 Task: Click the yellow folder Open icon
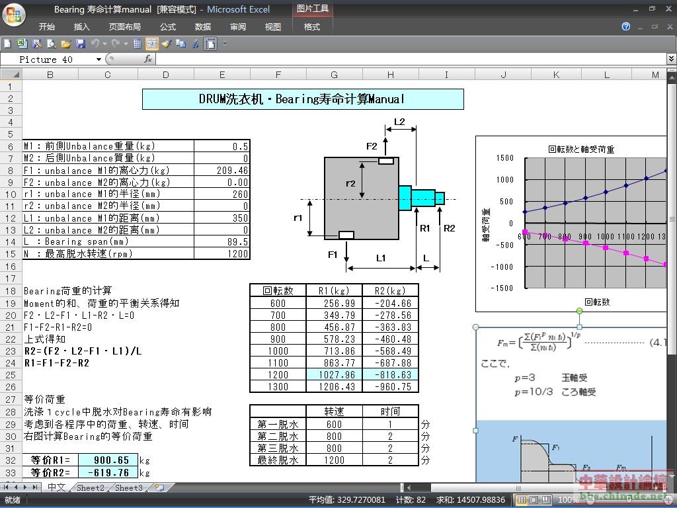(x=66, y=43)
